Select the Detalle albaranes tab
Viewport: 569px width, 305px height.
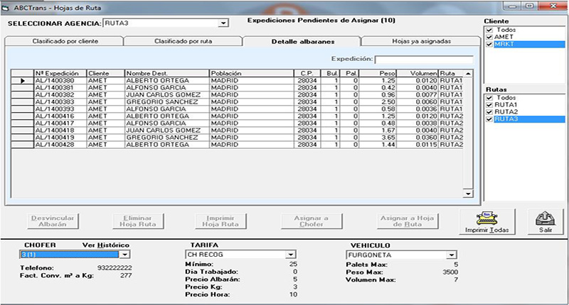click(x=303, y=41)
